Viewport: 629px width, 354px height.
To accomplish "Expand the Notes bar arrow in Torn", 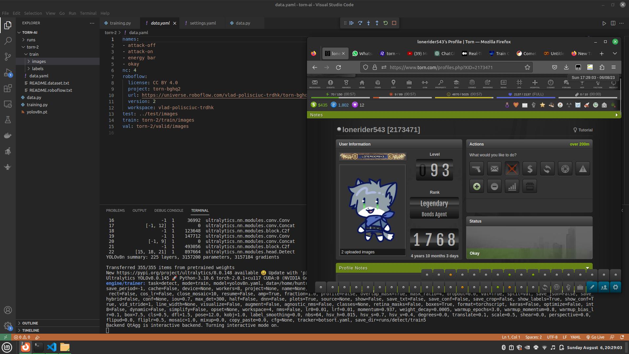I will tap(617, 115).
